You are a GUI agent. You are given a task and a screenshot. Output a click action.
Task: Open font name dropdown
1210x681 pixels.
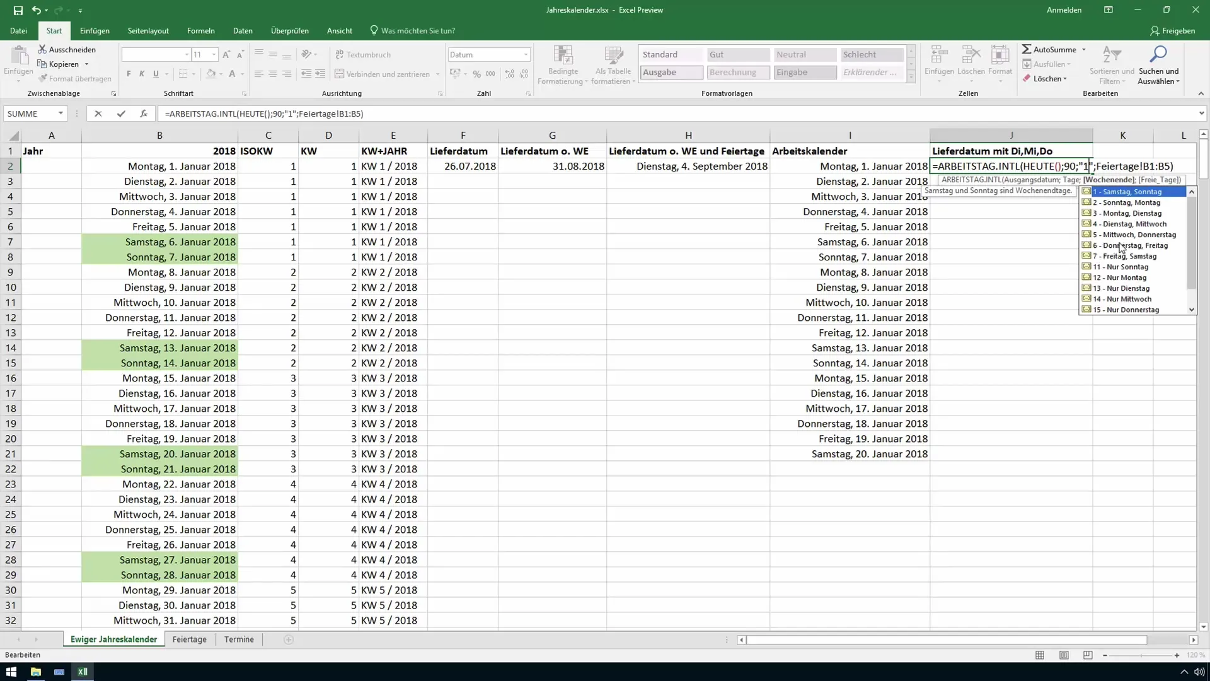coord(187,55)
